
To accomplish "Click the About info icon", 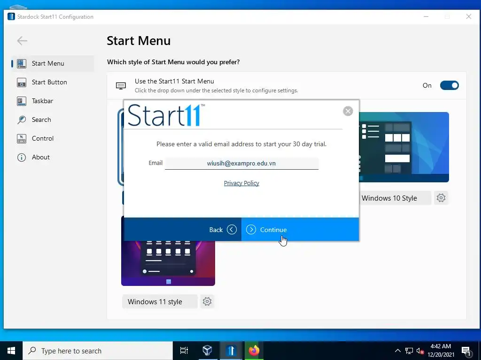I will (x=22, y=157).
